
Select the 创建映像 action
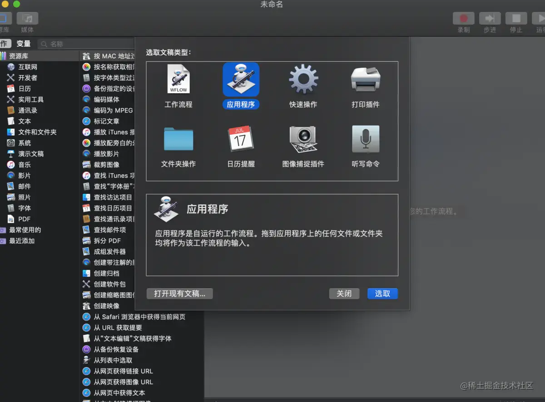tap(108, 306)
